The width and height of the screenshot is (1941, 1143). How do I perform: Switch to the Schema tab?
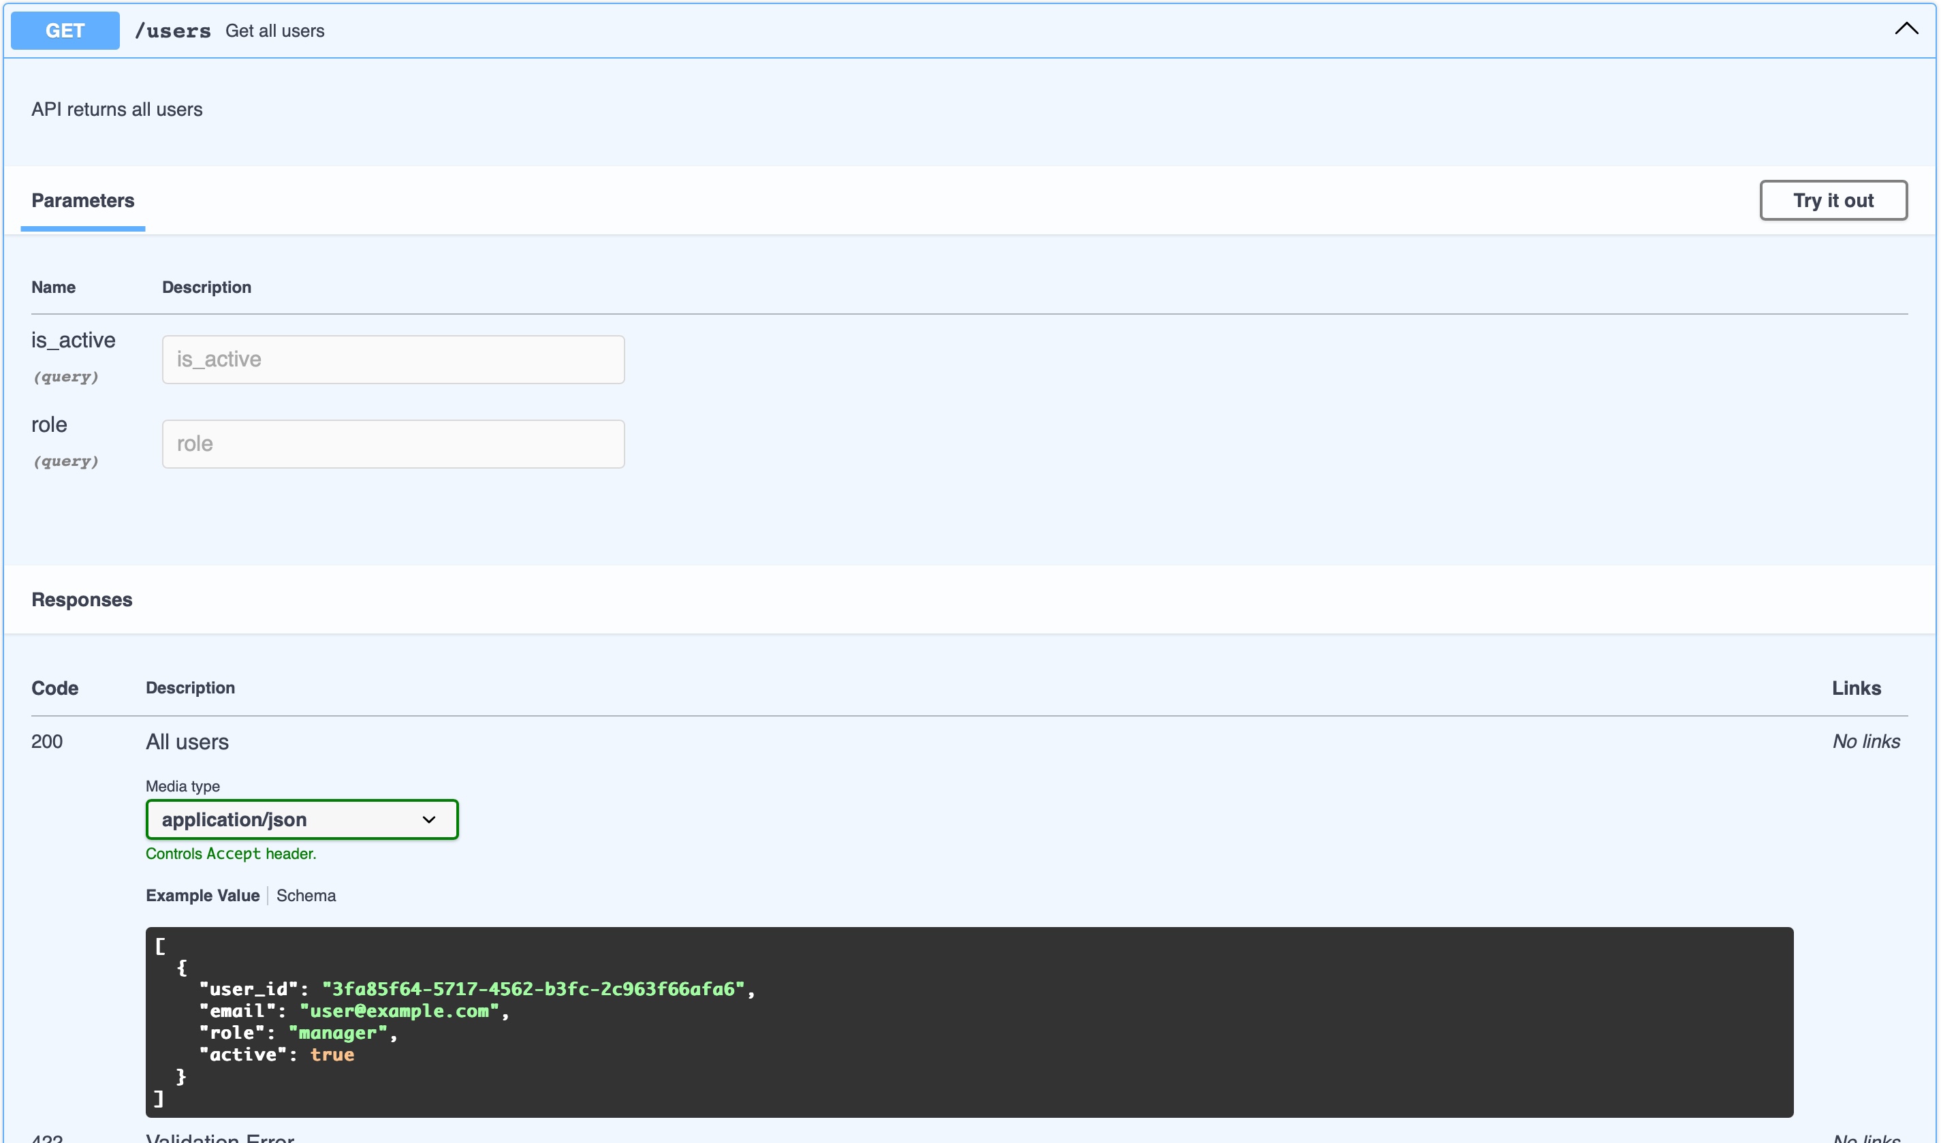pyautogui.click(x=306, y=896)
